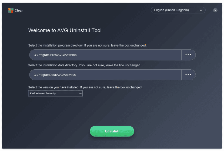Click 'Select the version you have installed' text
This screenshot has height=151, width=224.
tap(85, 87)
